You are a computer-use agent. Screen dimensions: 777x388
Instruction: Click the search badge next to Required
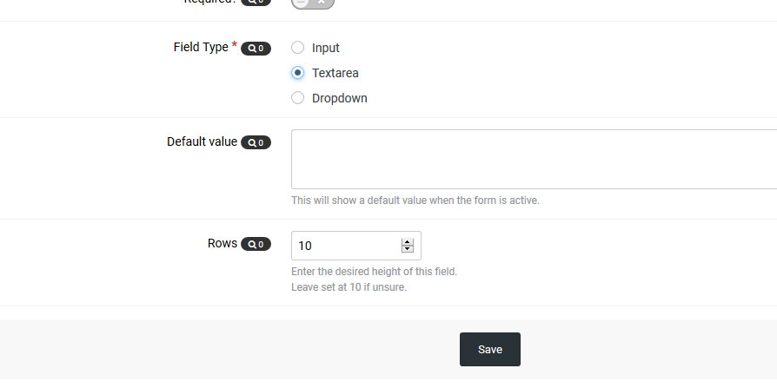pos(256,3)
